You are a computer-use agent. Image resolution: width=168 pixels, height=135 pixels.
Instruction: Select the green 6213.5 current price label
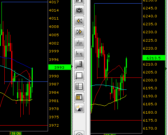pos(154,58)
